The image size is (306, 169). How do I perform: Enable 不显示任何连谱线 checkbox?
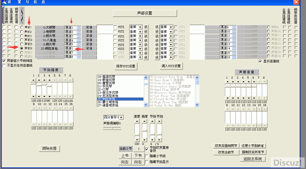[x=4, y=65]
